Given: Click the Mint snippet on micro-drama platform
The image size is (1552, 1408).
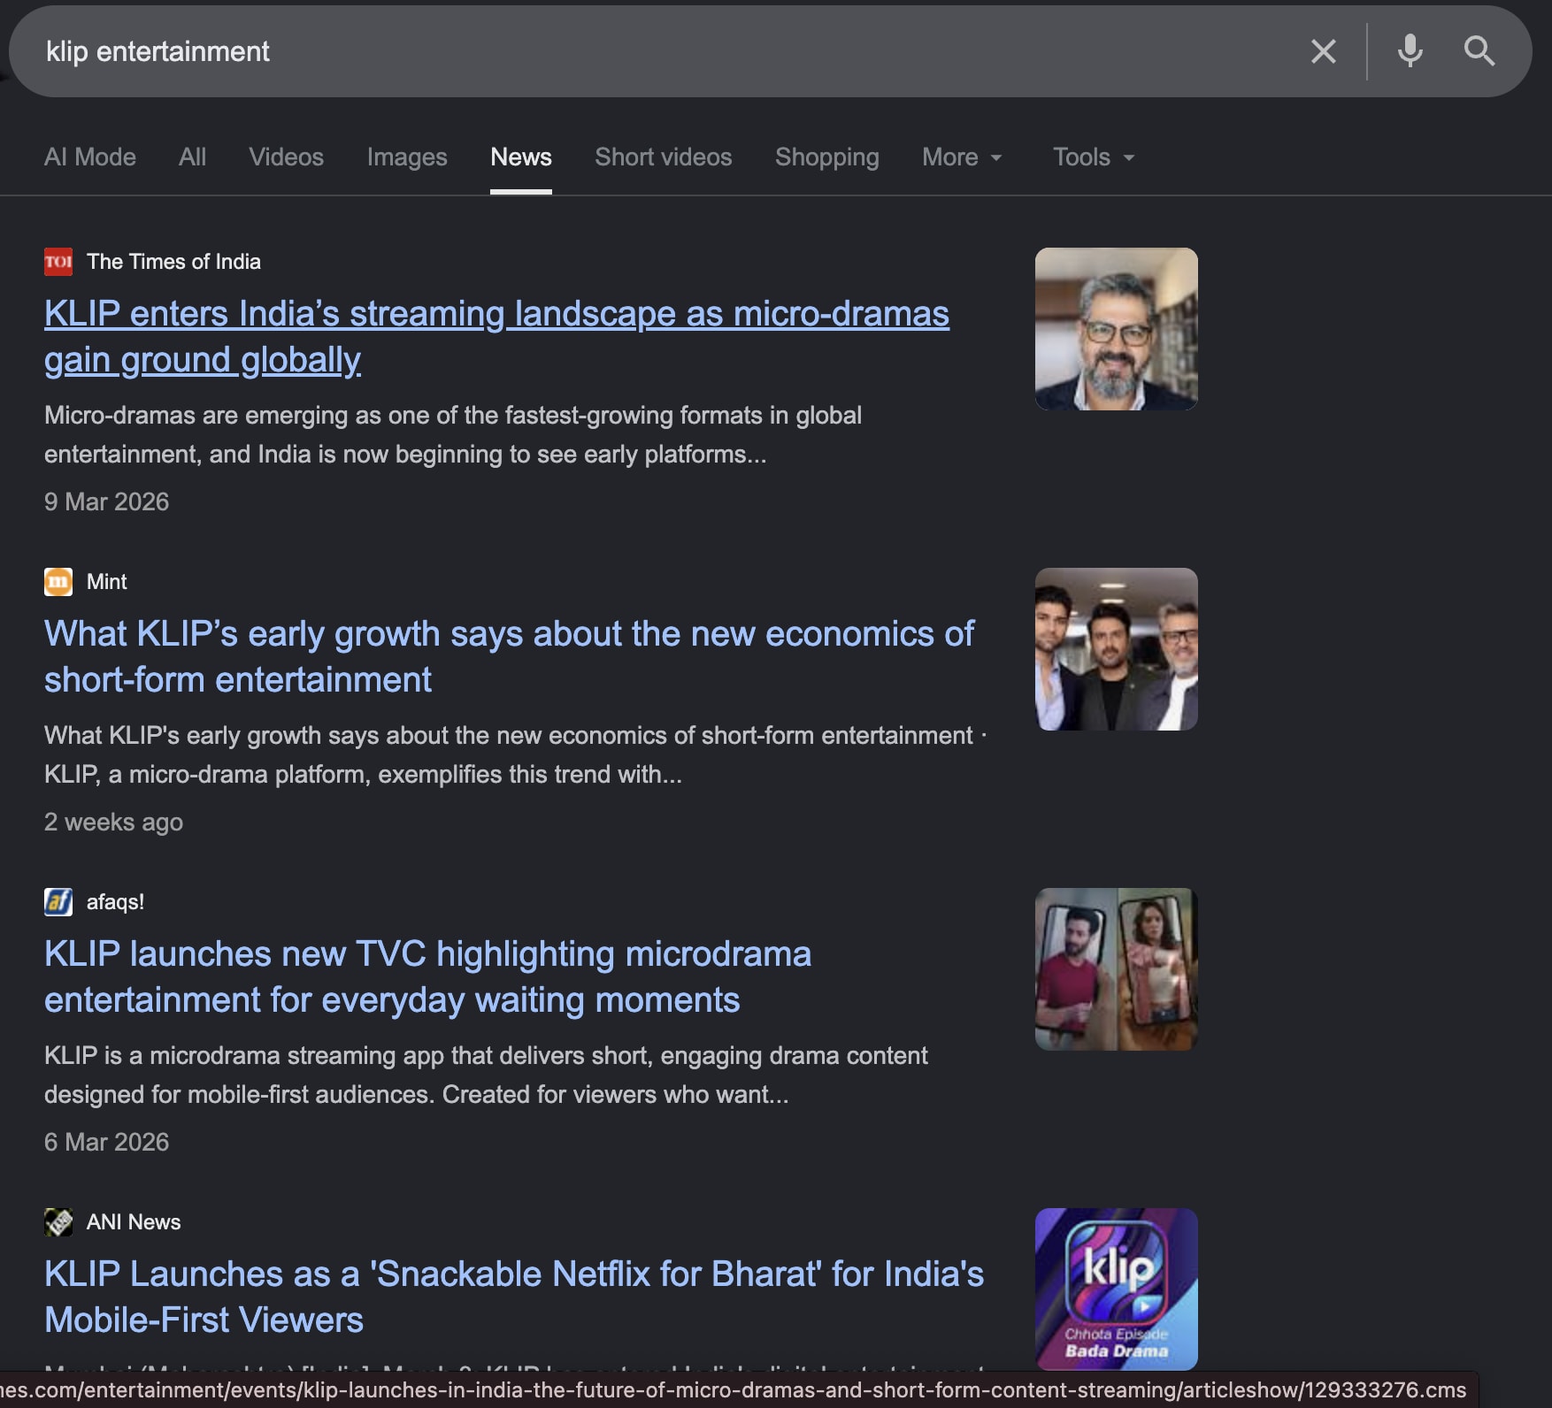Looking at the screenshot, I should [516, 755].
